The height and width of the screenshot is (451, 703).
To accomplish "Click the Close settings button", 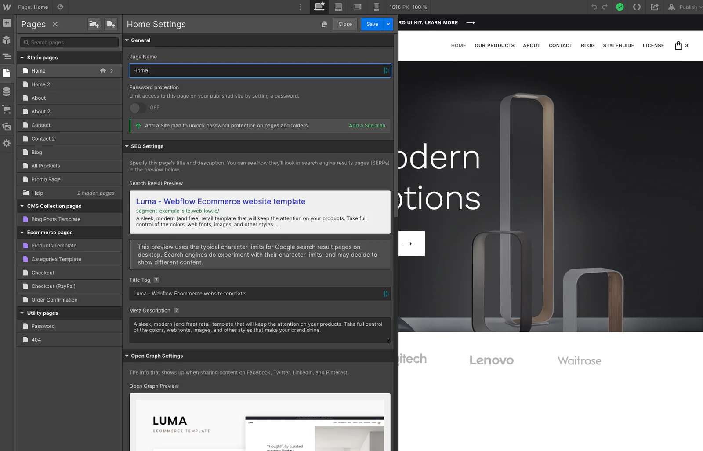I will coord(345,24).
